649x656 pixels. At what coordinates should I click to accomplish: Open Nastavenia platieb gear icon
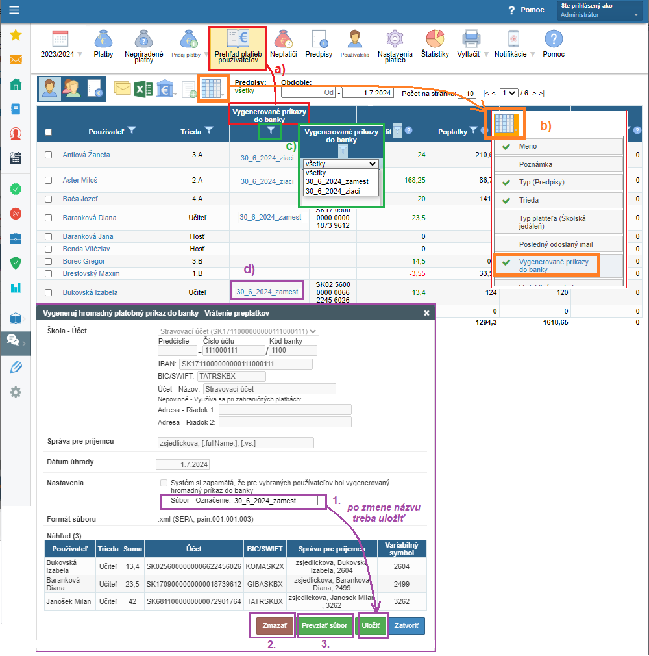[x=395, y=40]
